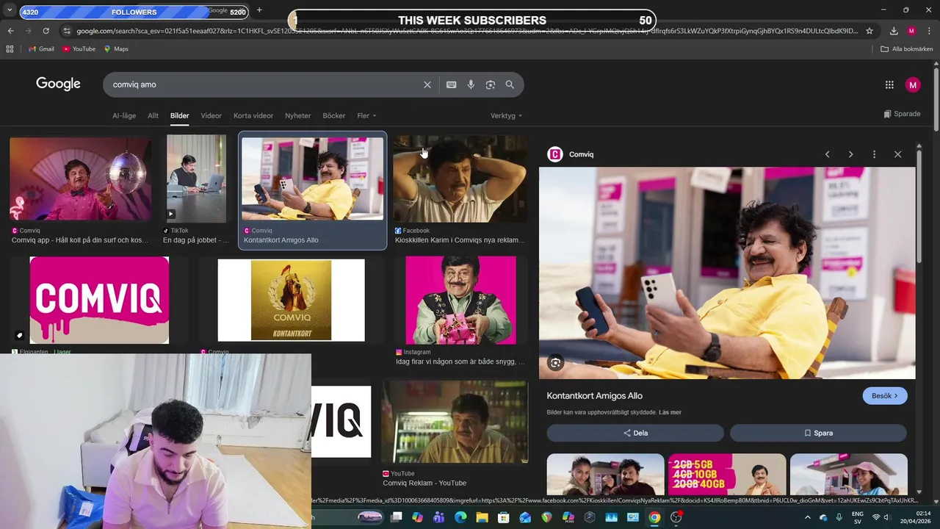
Task: Select the Bilder tab
Action: [180, 115]
